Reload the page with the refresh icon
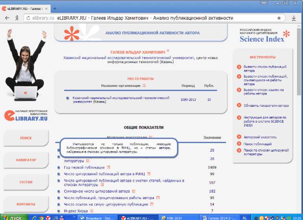The image size is (303, 220). (28, 18)
